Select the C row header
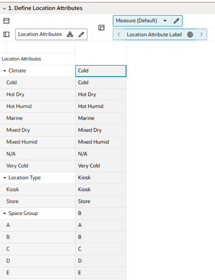215x280 pixels. pyautogui.click(x=38, y=249)
